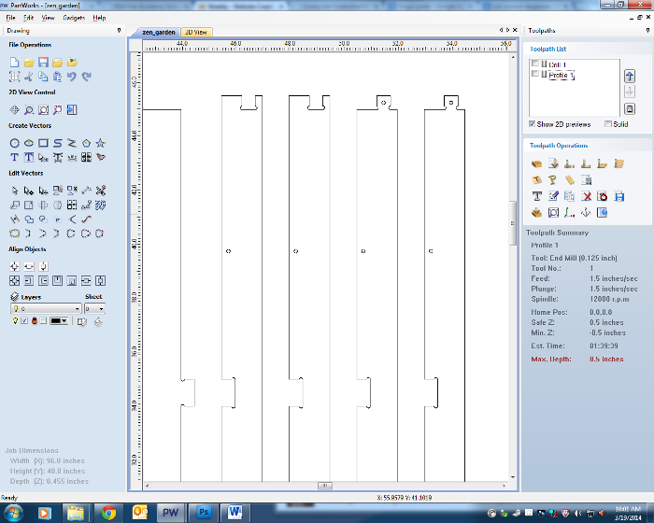Viewport: 654px width, 523px height.
Task: Click the Measure dimension tool icon
Action: point(86,191)
